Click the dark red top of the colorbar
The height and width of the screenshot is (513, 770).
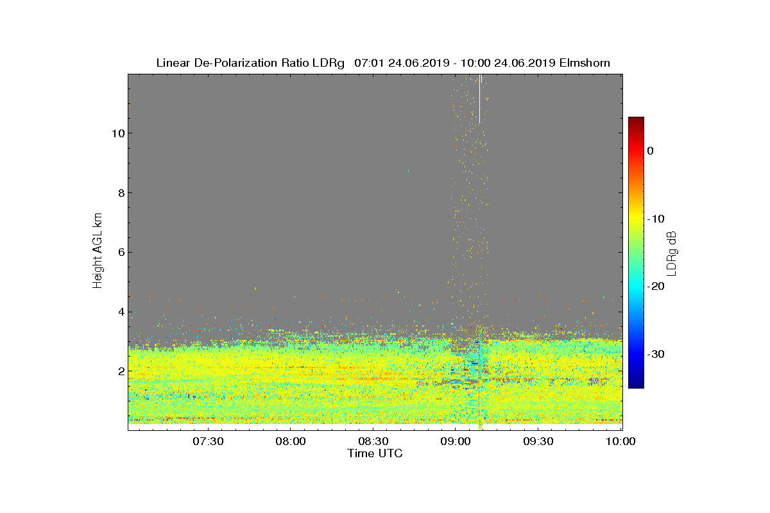pos(636,122)
